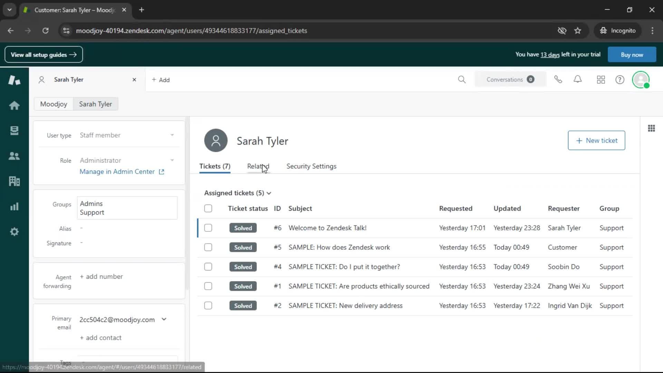Open Groups field Admins Support

pyautogui.click(x=127, y=208)
